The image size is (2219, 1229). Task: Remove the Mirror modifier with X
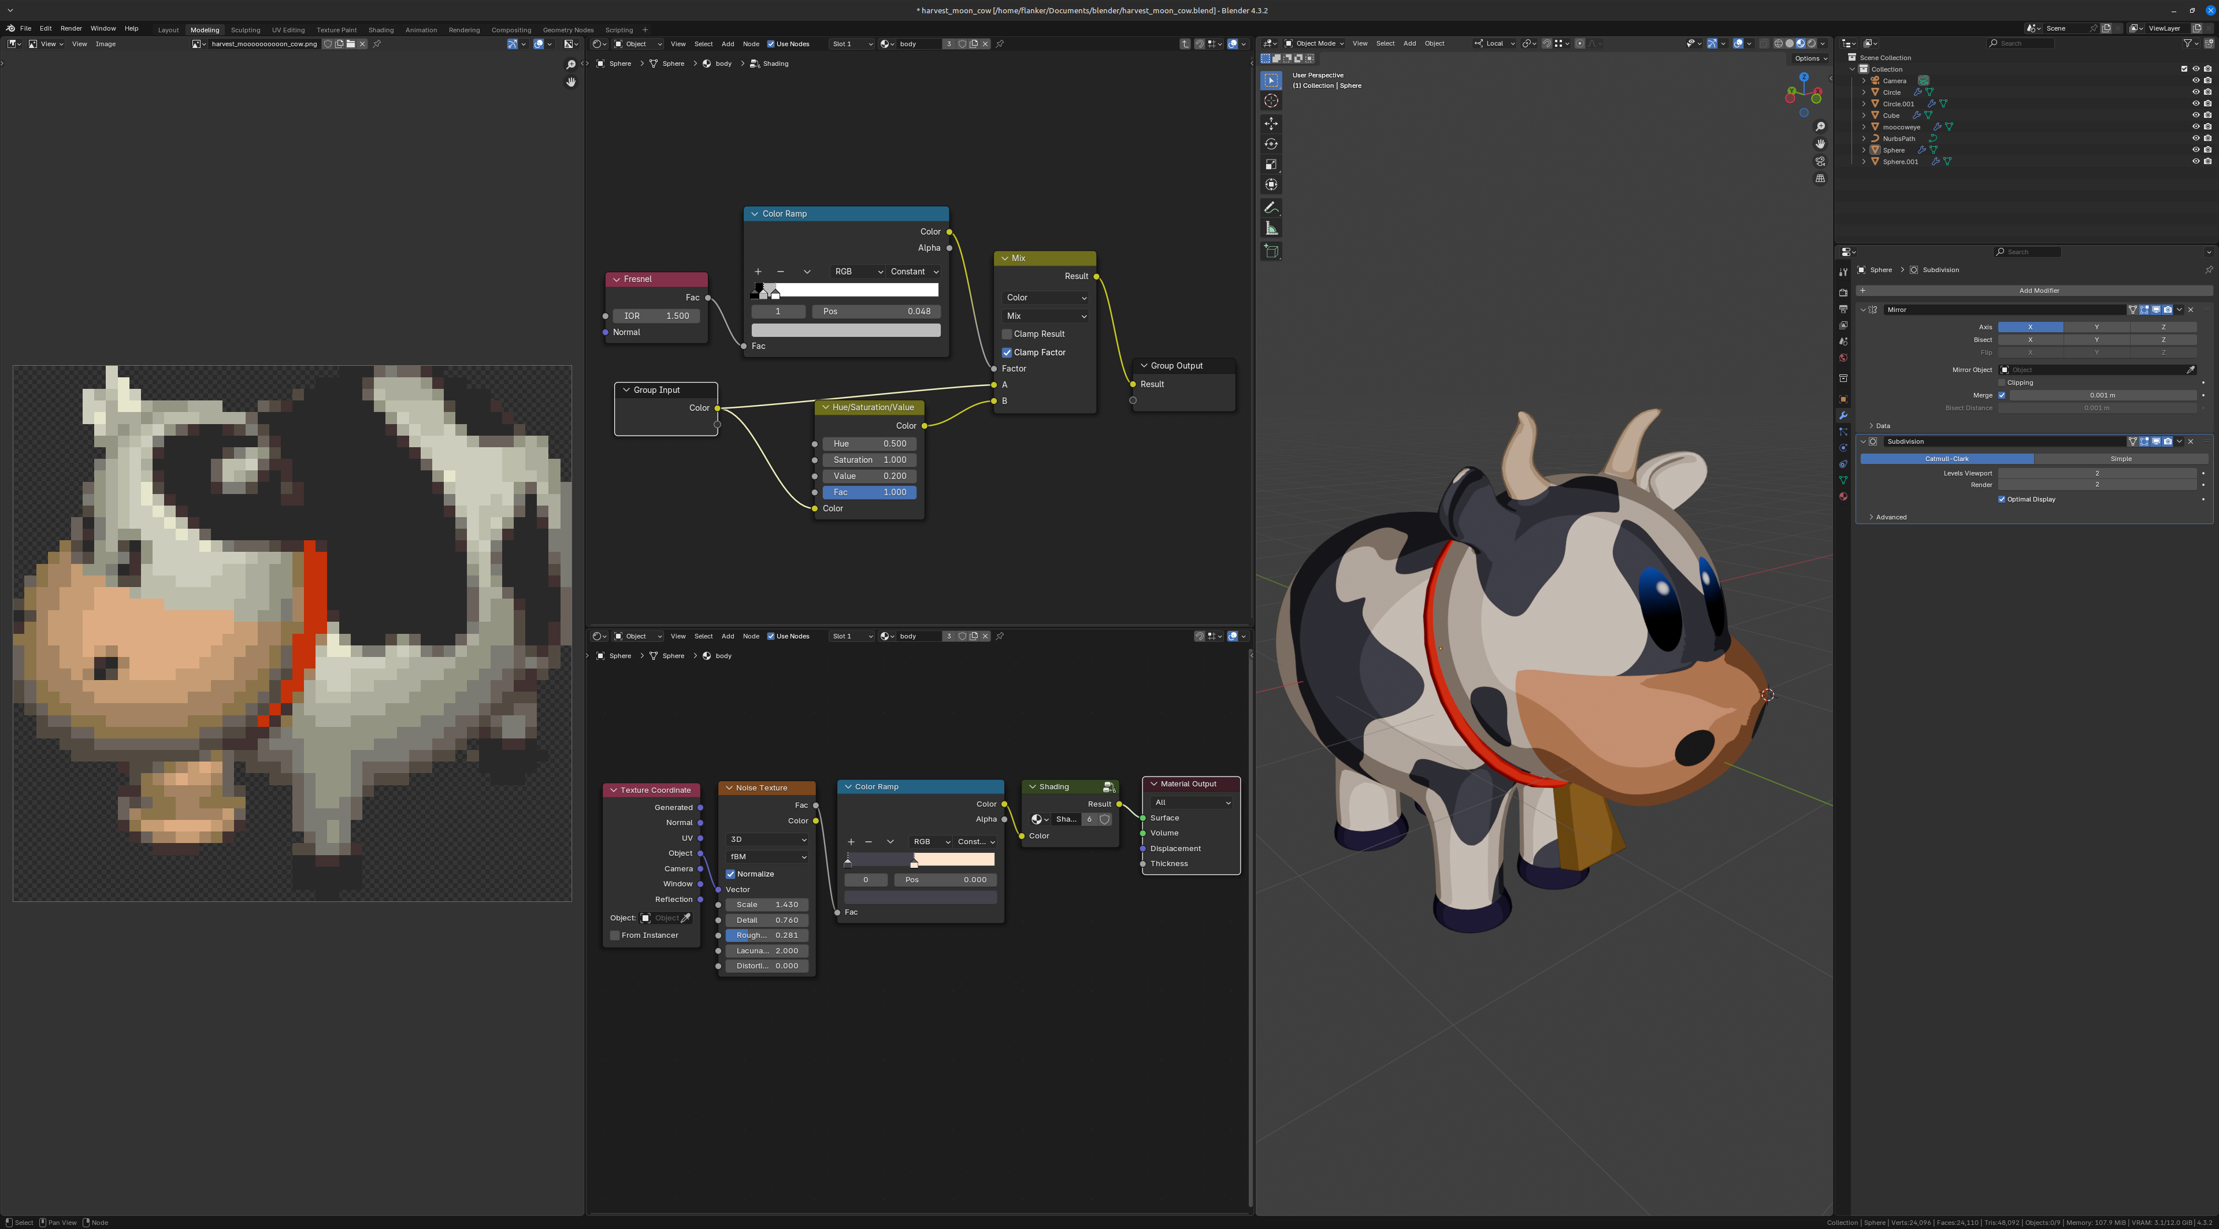tap(2191, 309)
